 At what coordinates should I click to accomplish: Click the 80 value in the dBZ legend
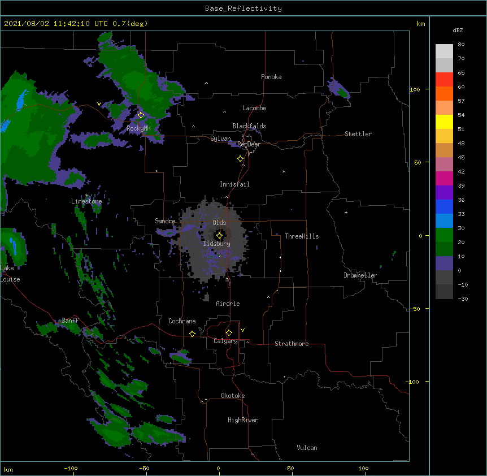[x=461, y=45]
